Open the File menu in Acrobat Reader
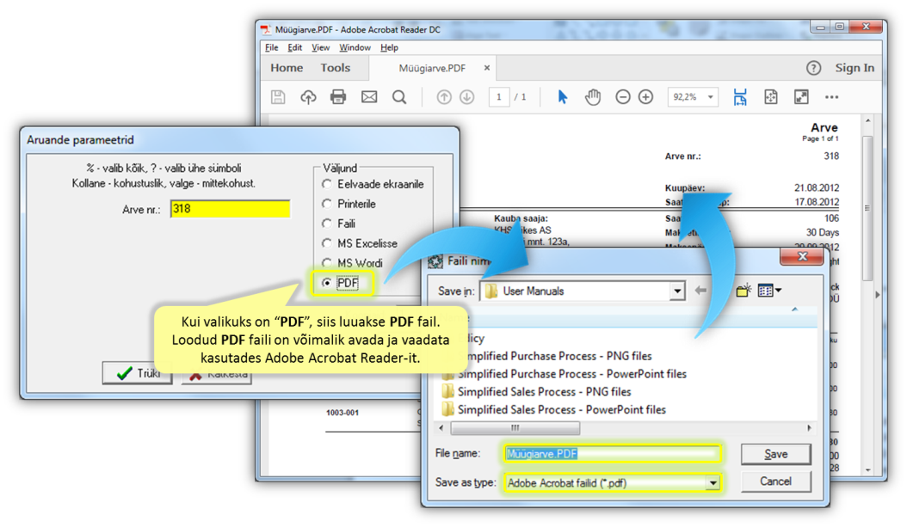 (x=271, y=47)
